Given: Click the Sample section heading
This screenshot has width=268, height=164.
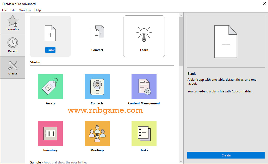Looking at the screenshot, I should click(35, 162).
